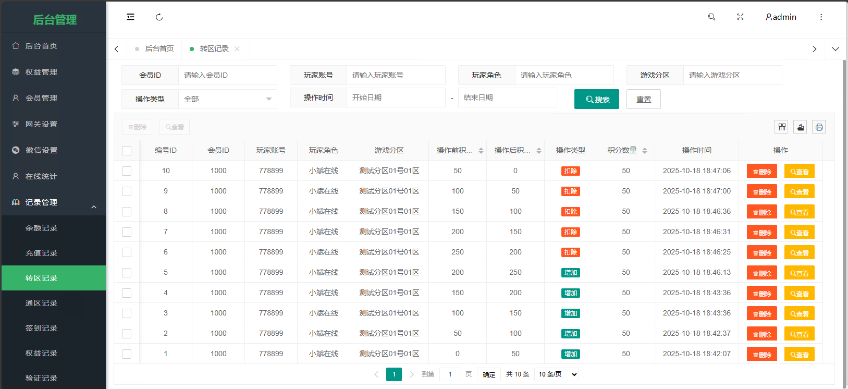Select the 转区记录 tab
This screenshot has height=389, width=848.
pos(214,48)
